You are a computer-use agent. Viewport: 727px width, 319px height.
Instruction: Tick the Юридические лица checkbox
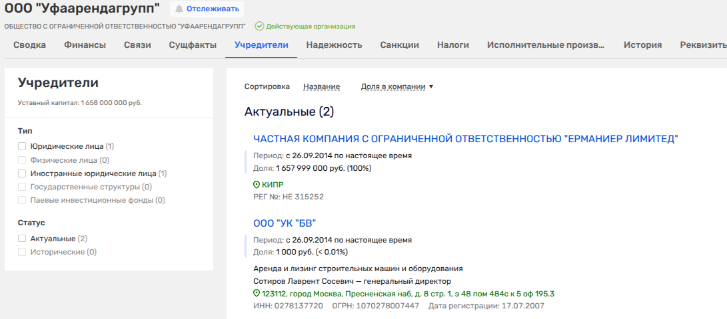click(x=22, y=146)
